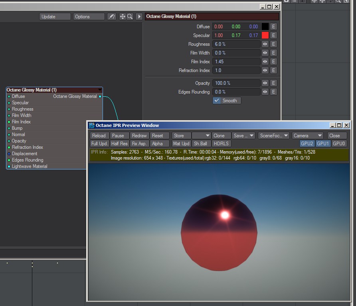Toggle Fix Asp. in IPR window
The width and height of the screenshot is (356, 306).
coord(139,144)
